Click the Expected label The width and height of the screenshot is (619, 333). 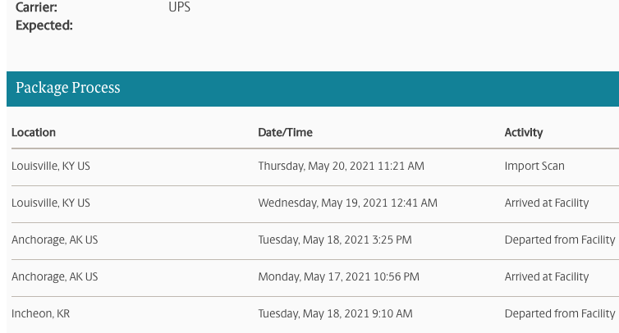[x=44, y=25]
